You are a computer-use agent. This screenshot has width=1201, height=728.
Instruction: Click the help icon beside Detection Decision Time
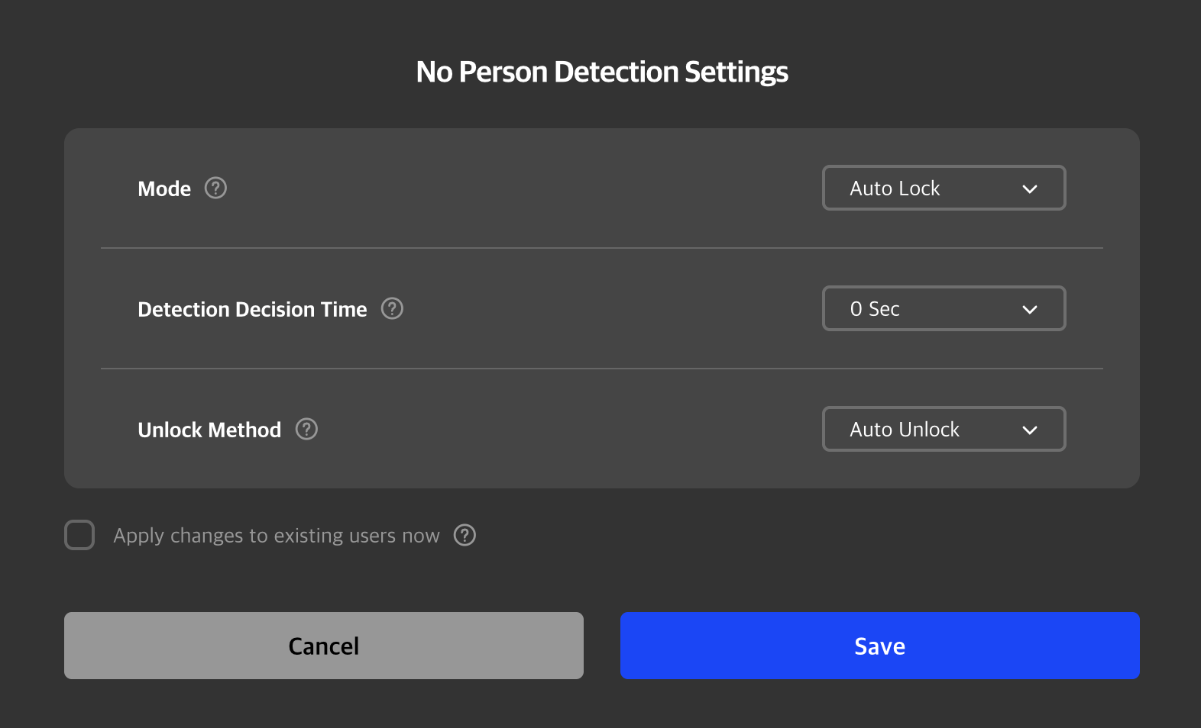(x=392, y=308)
